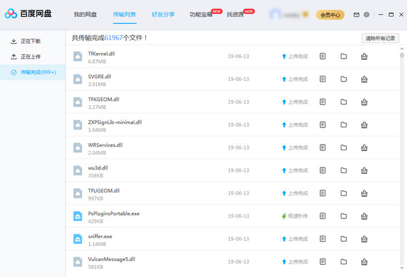
Task: Clear the record for wu3d.dll
Action: click(x=364, y=171)
